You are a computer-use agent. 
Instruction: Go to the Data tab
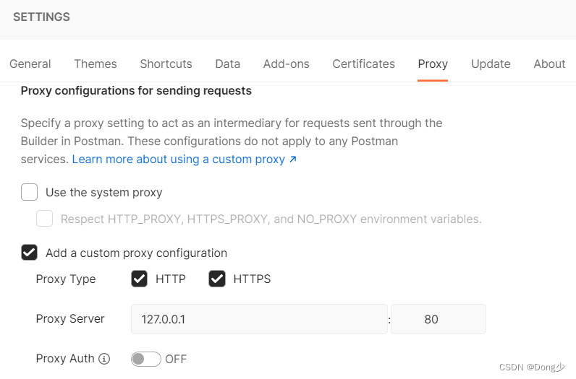pos(227,64)
